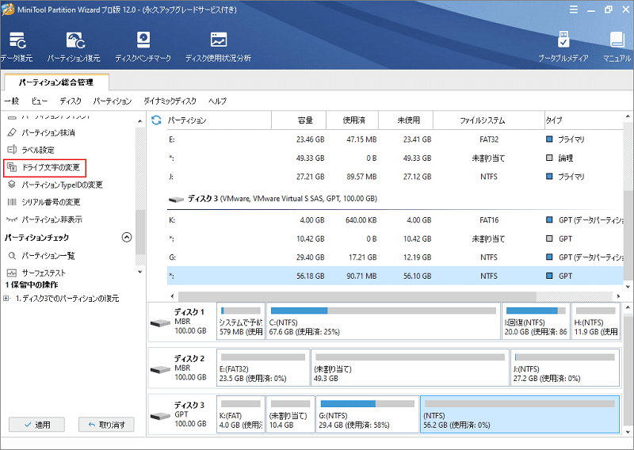Select H:(NTFS) block in Disk 1

(596, 322)
